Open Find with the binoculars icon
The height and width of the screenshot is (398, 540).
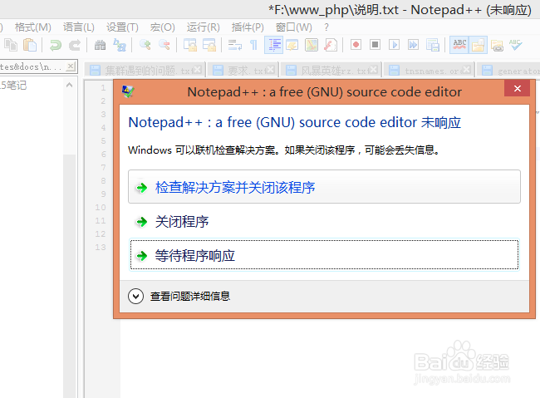[101, 45]
